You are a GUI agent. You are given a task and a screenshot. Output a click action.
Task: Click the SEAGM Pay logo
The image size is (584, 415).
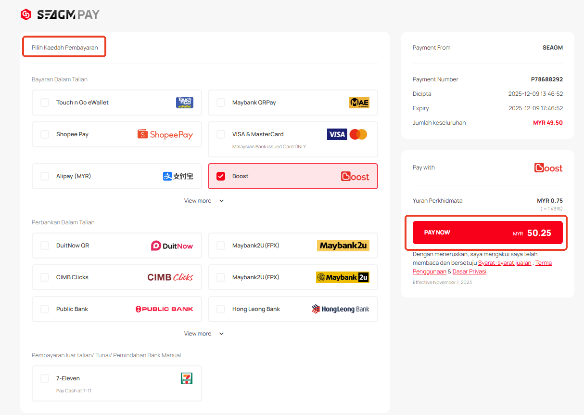(x=60, y=14)
